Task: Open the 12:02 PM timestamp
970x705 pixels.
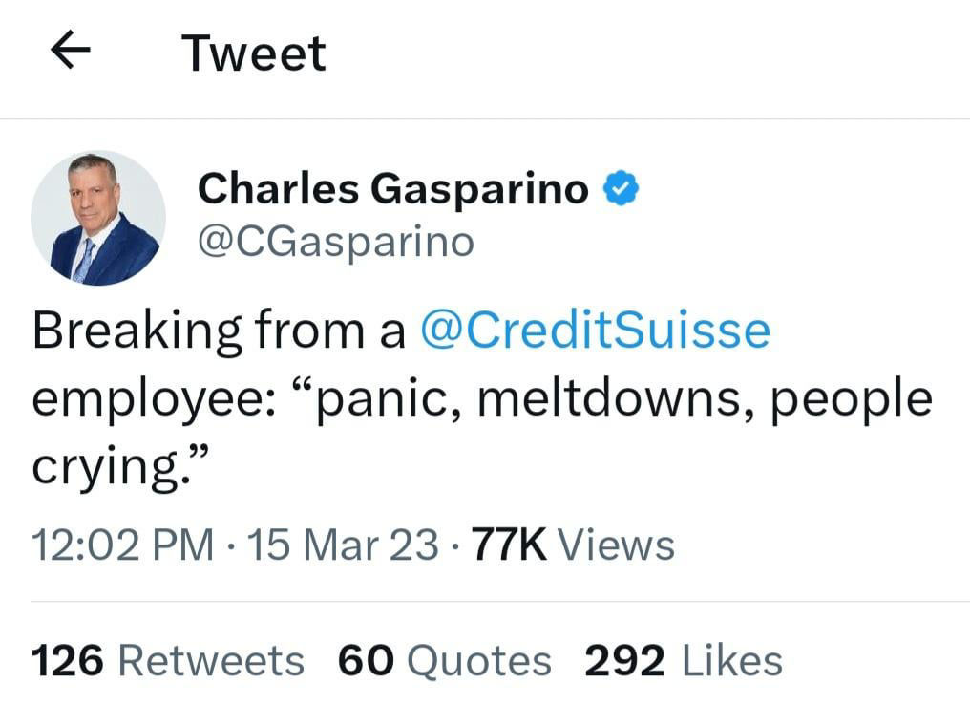Action: [122, 545]
